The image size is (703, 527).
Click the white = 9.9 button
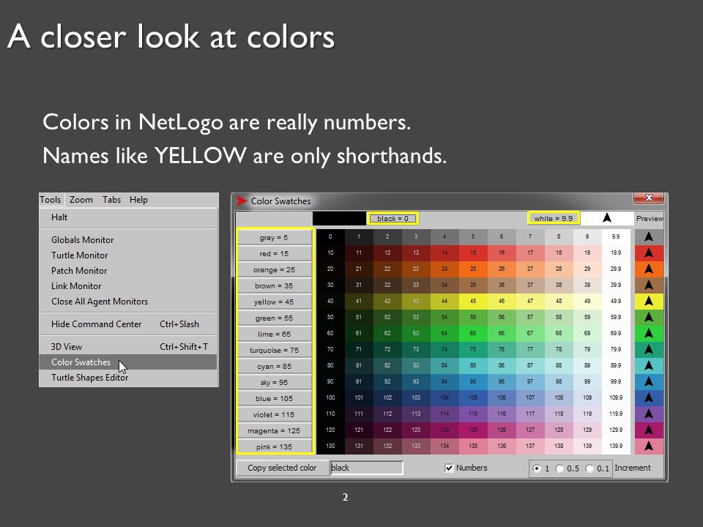click(x=554, y=218)
